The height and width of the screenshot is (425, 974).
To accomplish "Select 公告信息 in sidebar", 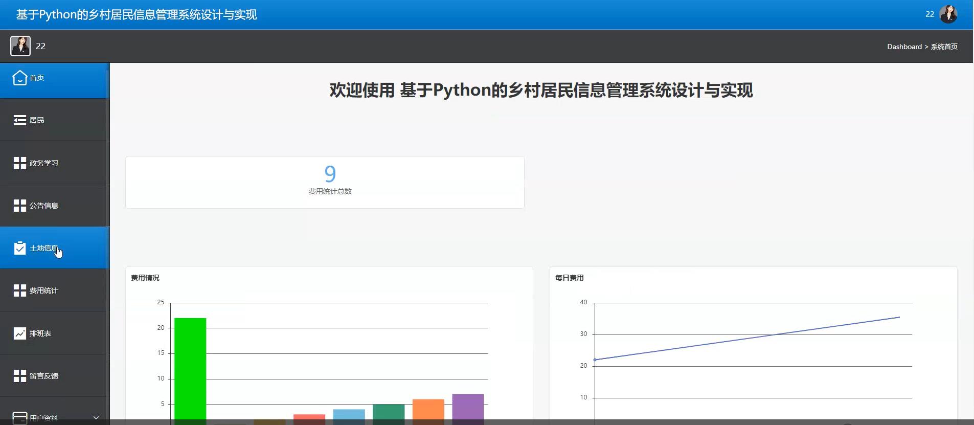I will 55,206.
